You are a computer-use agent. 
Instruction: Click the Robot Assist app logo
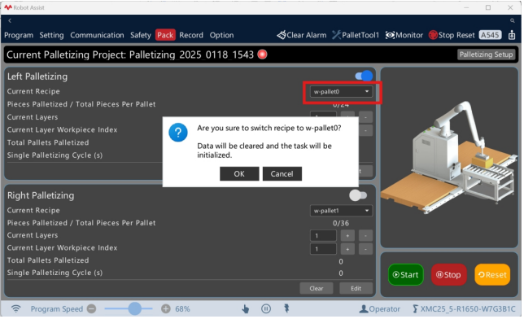(7, 7)
